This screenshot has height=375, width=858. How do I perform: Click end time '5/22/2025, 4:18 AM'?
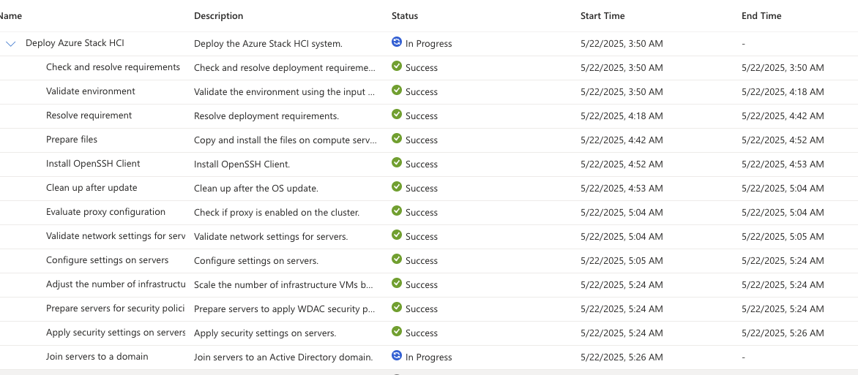point(783,92)
